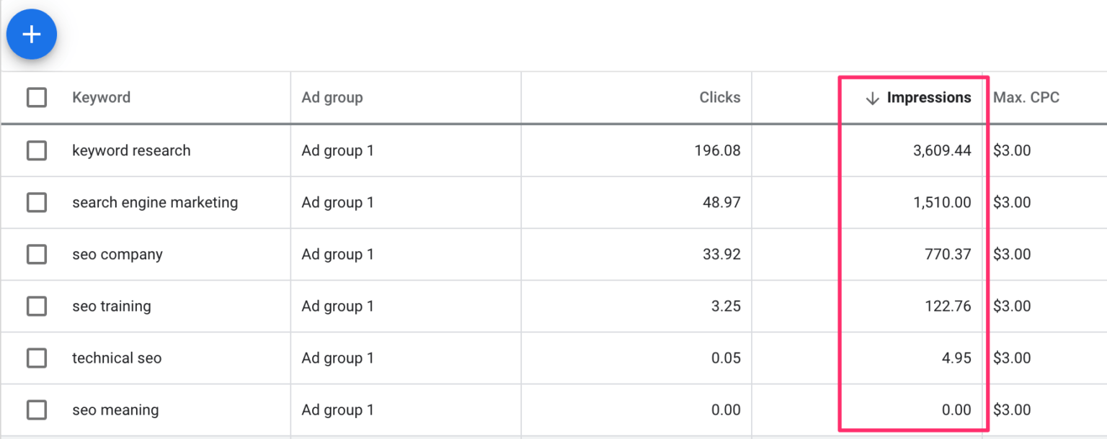Viewport: 1107px width, 439px height.
Task: Tick the checkbox beside technical seo
Action: click(x=37, y=358)
